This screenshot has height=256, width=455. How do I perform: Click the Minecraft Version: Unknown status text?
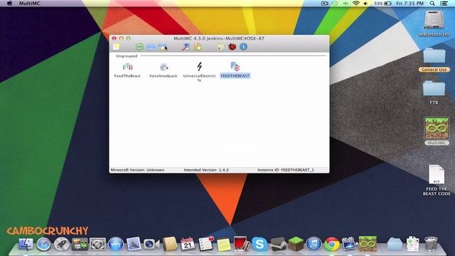[x=137, y=170]
